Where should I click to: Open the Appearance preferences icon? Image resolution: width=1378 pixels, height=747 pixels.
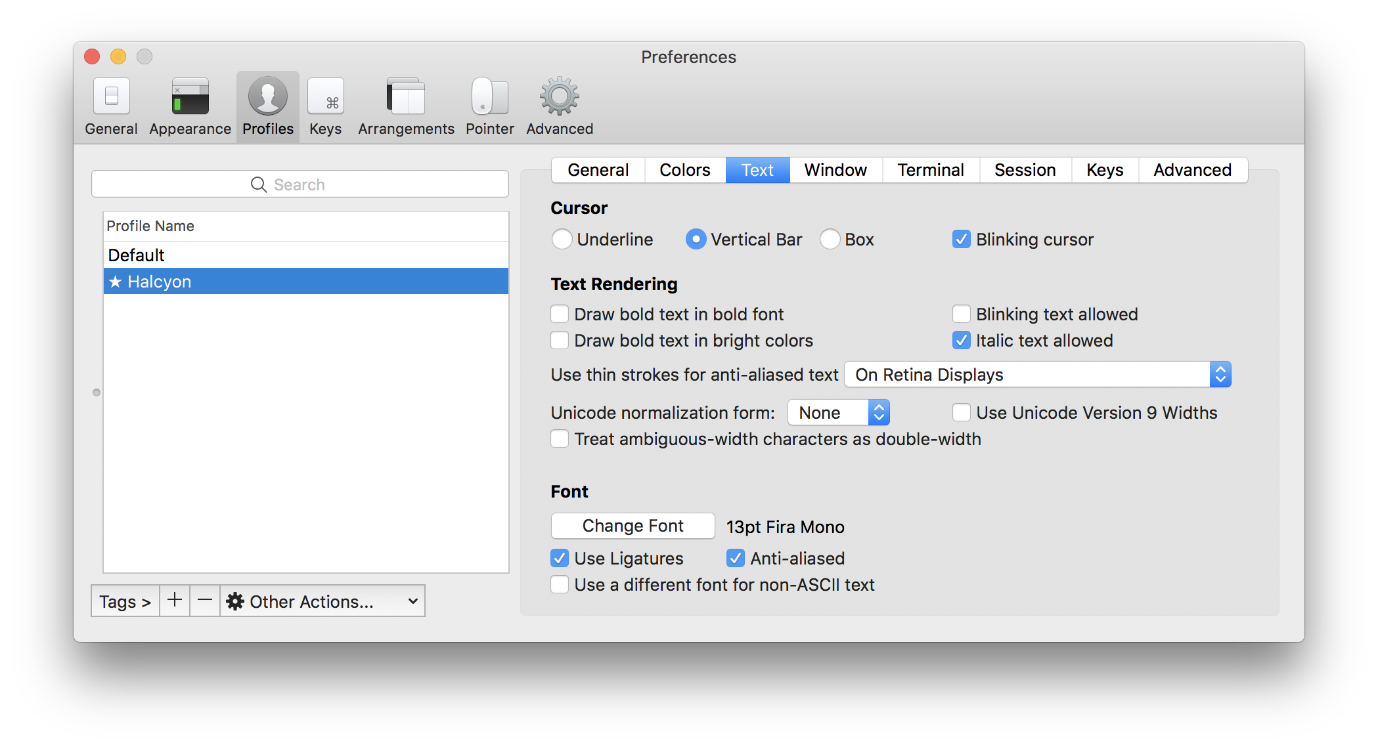coord(190,97)
